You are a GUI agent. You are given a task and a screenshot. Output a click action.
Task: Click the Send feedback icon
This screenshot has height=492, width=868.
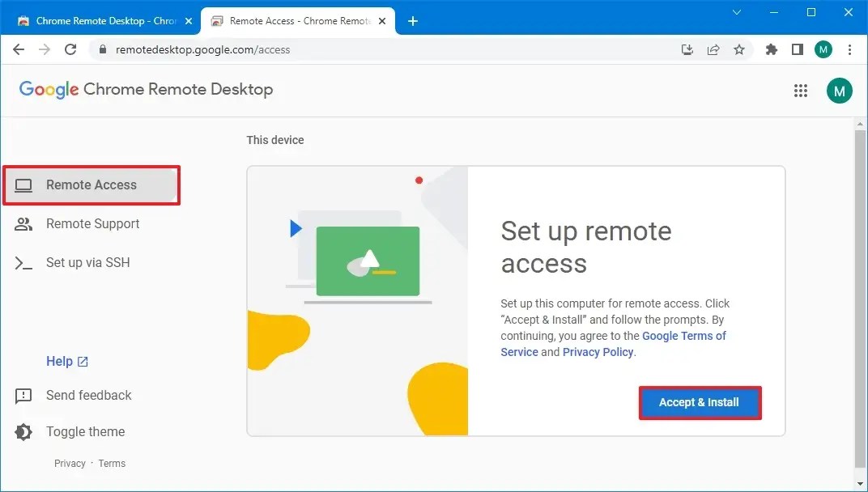point(23,396)
